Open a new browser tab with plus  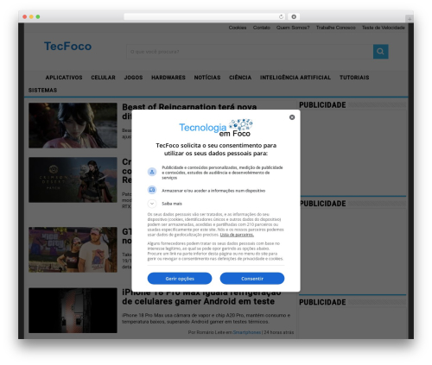(410, 19)
